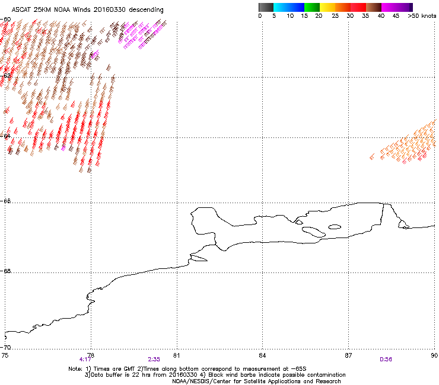Image resolution: width=439 pixels, height=385 pixels.
Task: Click the longitude label '84'
Action: pyautogui.click(x=262, y=355)
